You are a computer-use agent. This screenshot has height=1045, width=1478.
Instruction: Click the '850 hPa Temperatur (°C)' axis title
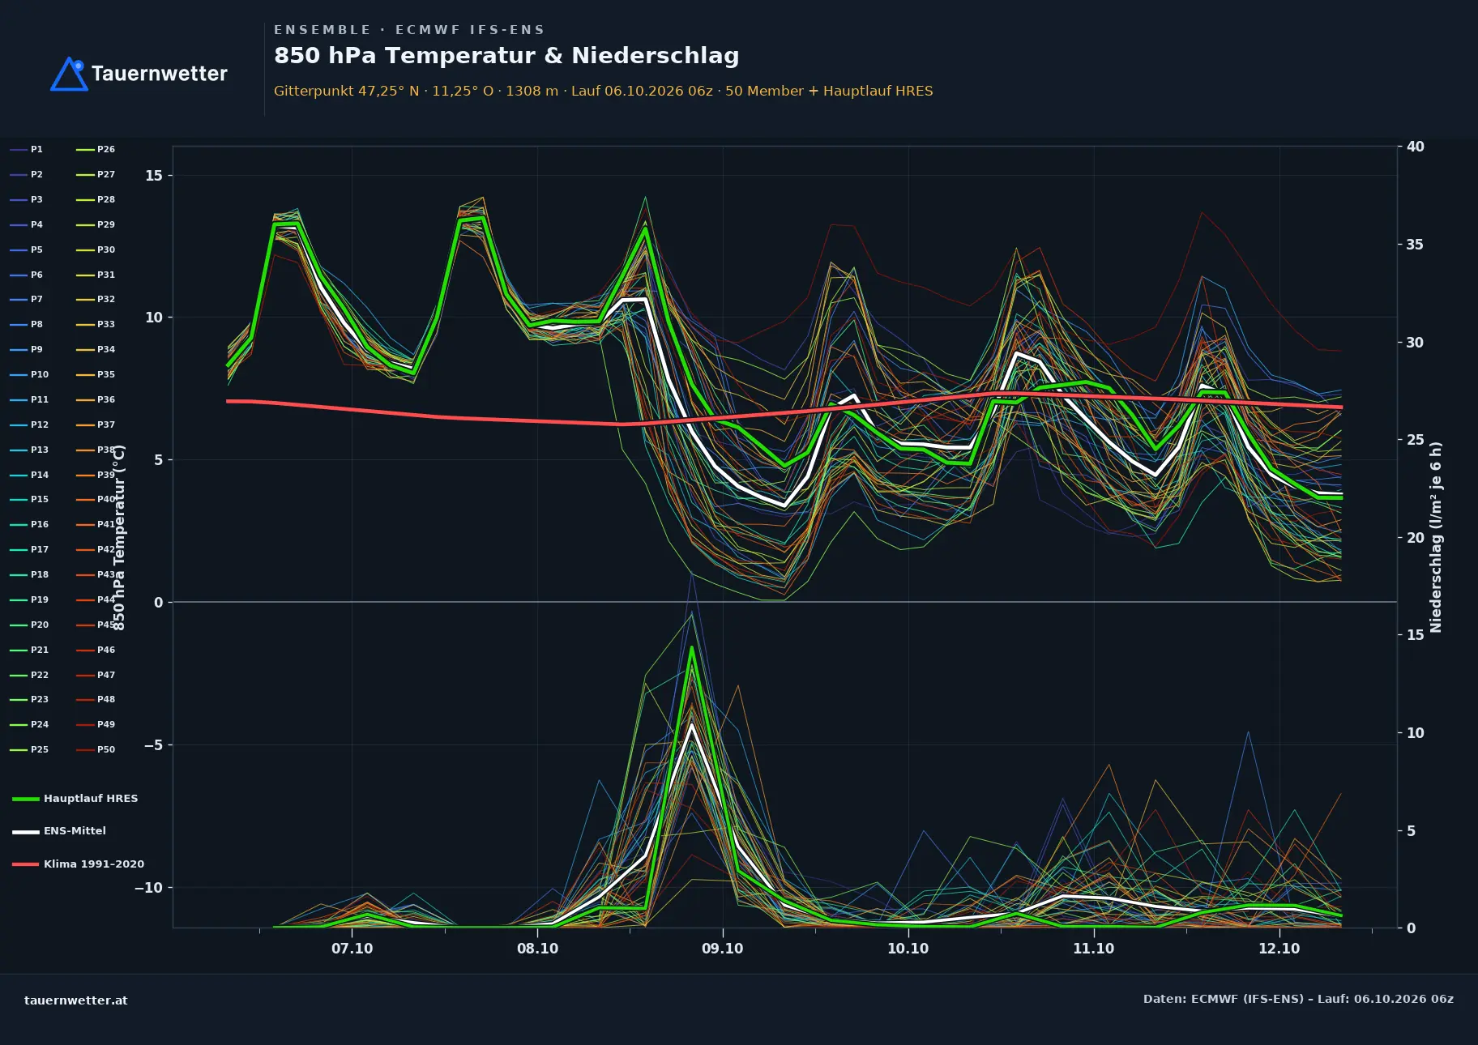119,538
